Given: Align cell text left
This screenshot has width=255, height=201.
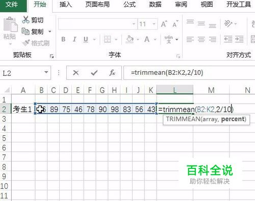Looking at the screenshot, I should (190, 39).
